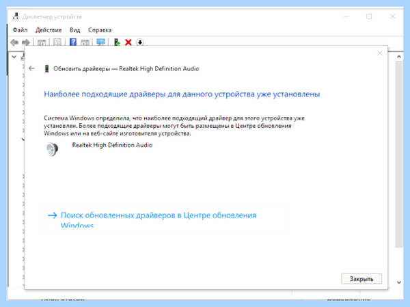Click the Realtek High Definition Audio device name
The image size is (410, 307).
(x=112, y=145)
